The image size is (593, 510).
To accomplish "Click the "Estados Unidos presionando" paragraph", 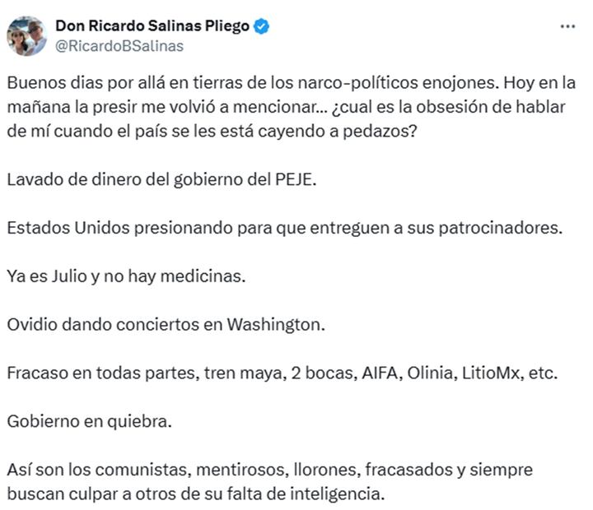I will (x=283, y=228).
